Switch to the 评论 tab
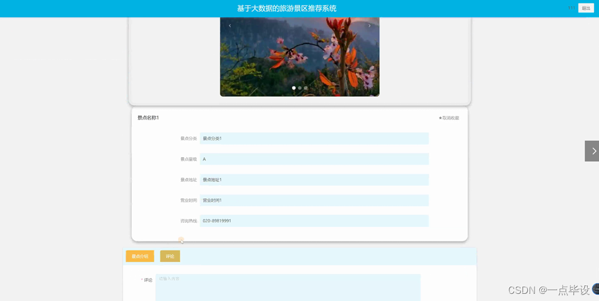599x301 pixels. [170, 256]
